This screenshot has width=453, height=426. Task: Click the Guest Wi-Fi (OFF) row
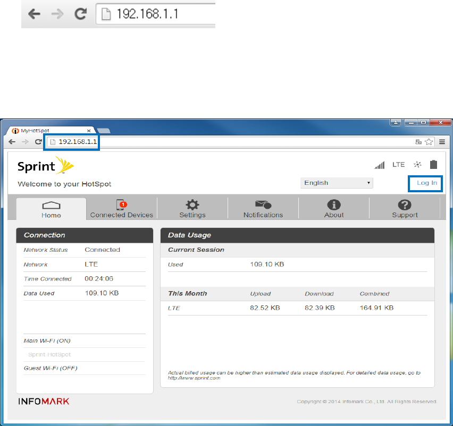pos(85,368)
